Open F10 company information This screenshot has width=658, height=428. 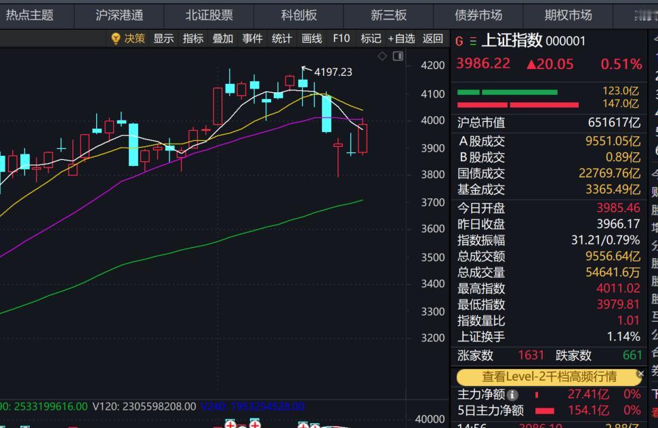[x=341, y=39]
